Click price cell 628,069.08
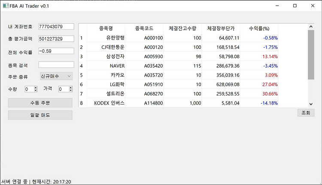The image size is (322, 185). [221, 84]
